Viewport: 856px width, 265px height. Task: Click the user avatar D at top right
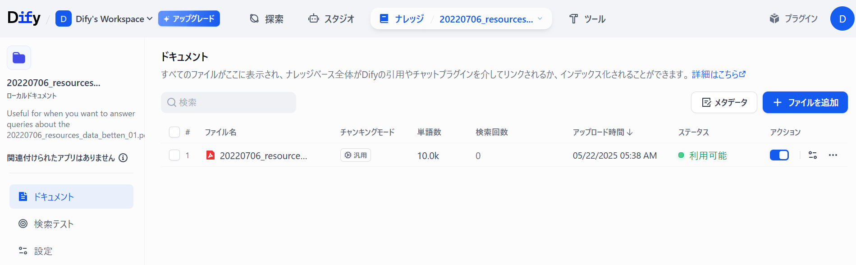coord(842,19)
